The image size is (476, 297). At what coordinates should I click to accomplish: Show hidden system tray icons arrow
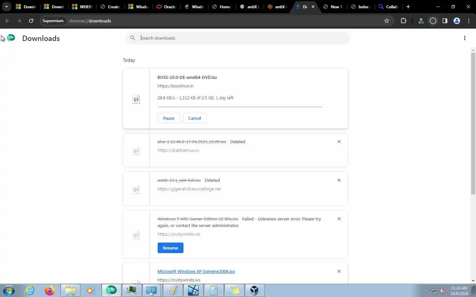(426, 291)
